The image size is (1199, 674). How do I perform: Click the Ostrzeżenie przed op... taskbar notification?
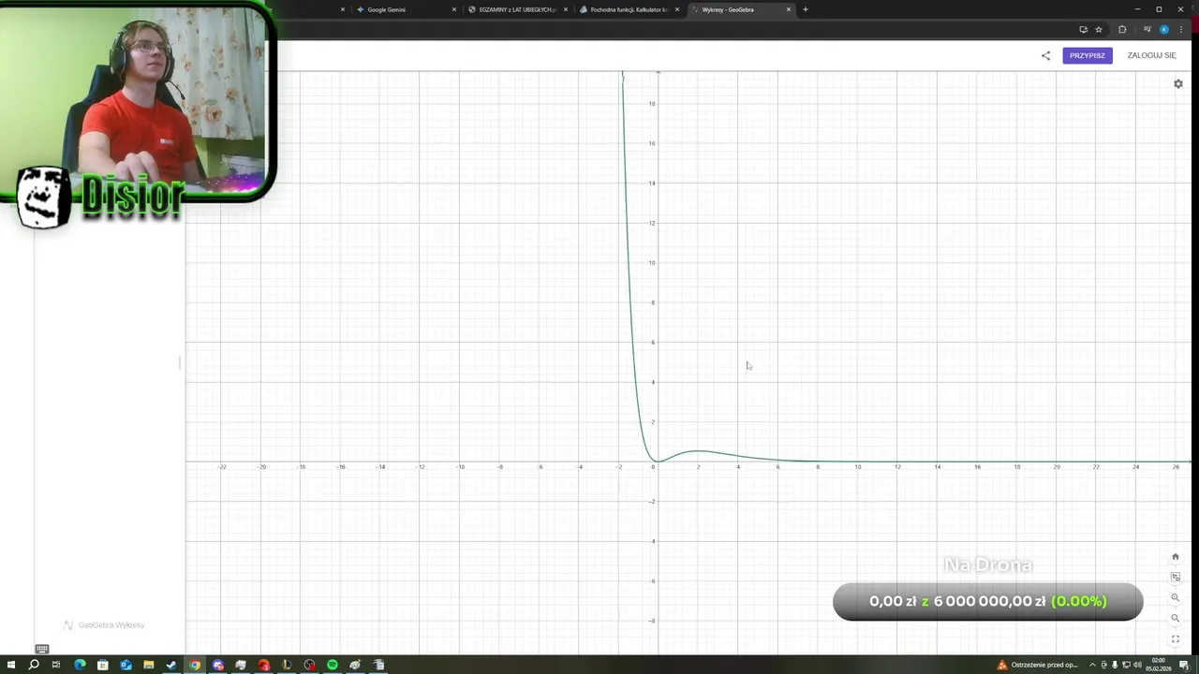(x=1038, y=665)
